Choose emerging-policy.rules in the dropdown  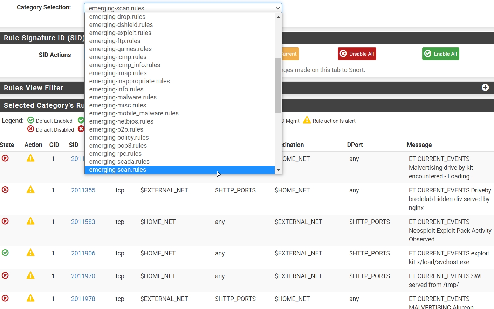click(x=119, y=138)
